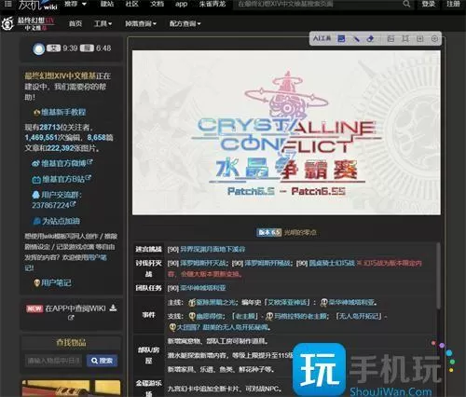Click the 28713 followers count
The image size is (466, 397).
pyautogui.click(x=49, y=128)
